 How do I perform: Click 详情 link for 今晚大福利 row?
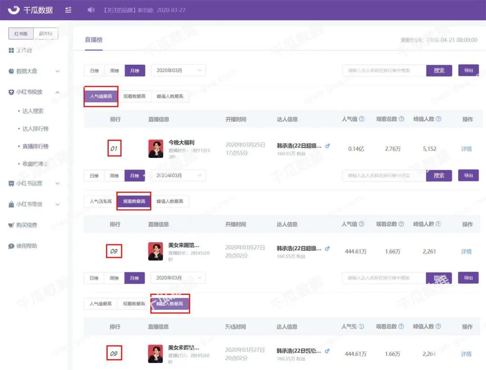pos(466,149)
